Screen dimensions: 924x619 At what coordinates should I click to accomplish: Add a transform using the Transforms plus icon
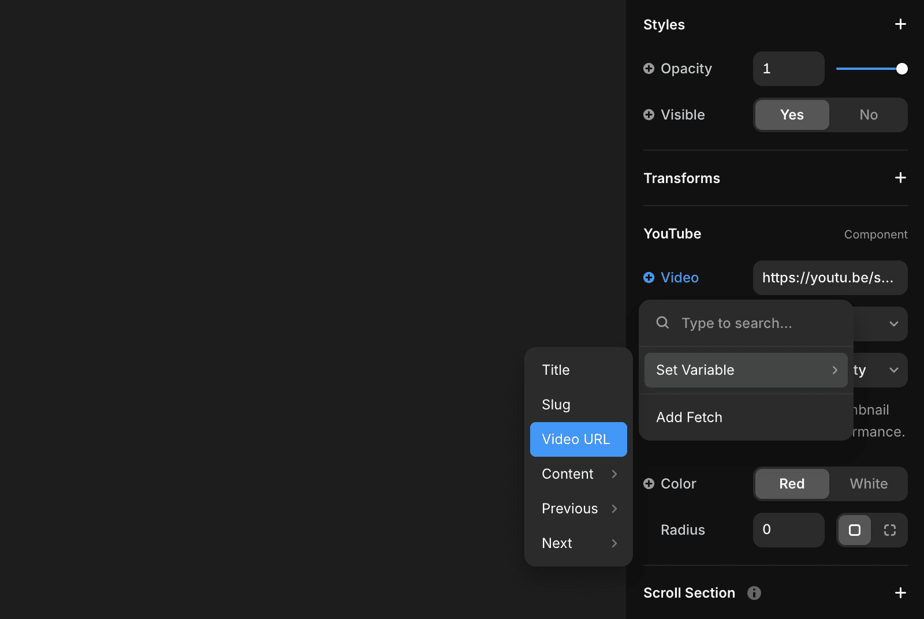click(900, 178)
